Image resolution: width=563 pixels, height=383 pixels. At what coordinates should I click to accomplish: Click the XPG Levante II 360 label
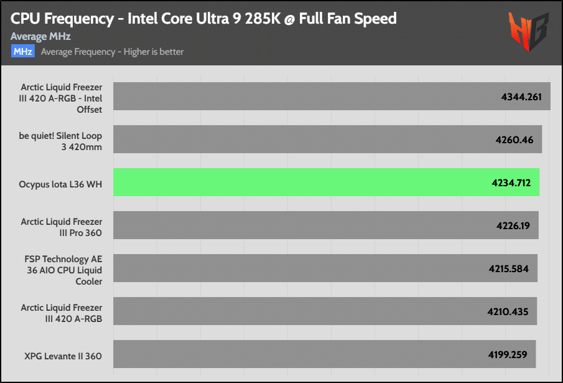[63, 356]
